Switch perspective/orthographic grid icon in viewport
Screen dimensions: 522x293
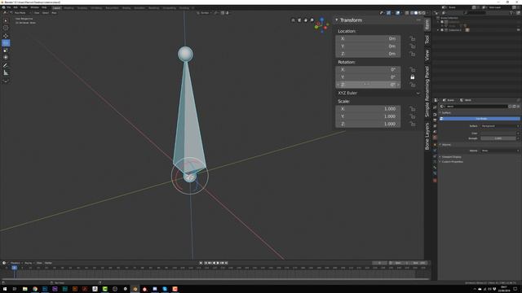click(x=293, y=20)
